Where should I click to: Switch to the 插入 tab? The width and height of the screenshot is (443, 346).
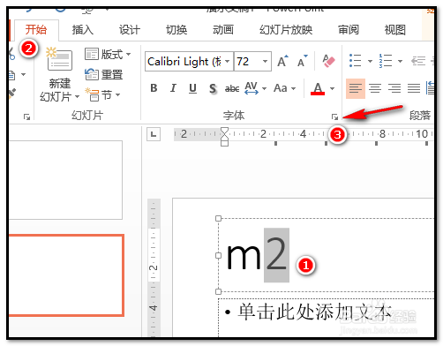[83, 30]
